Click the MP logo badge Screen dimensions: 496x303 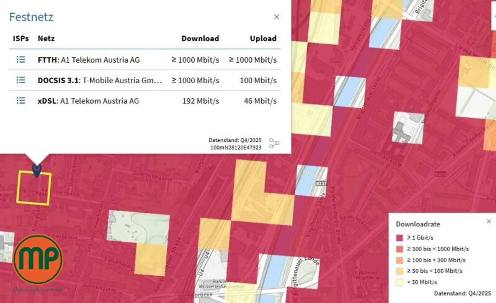point(38,259)
